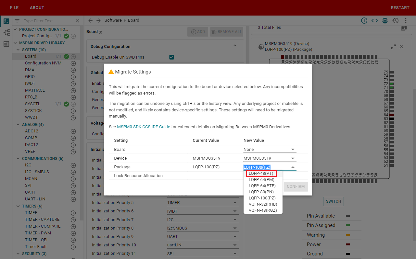
Task: Navigate forward with the right arrow
Action: tap(98, 20)
